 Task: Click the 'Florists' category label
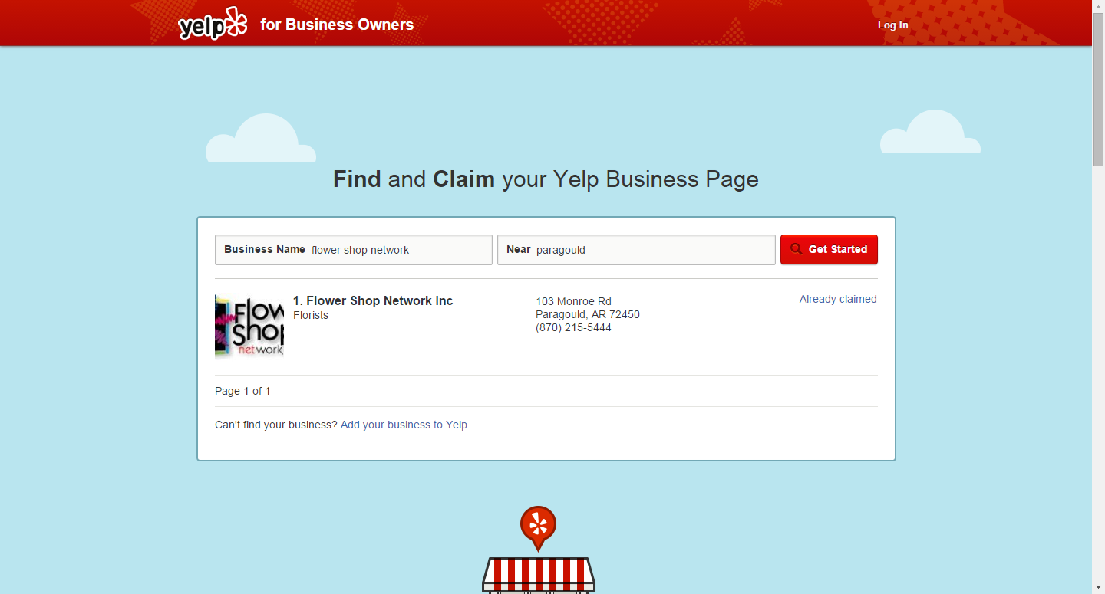tap(311, 315)
